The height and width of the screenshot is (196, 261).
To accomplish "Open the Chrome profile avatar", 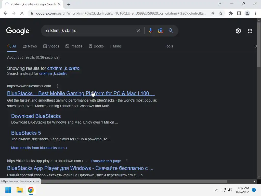I will [247, 13].
